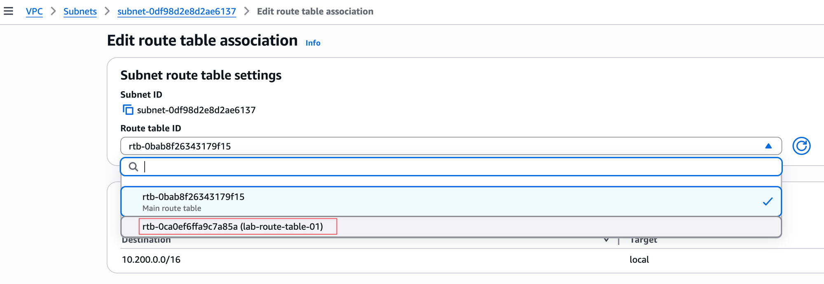Image resolution: width=824 pixels, height=284 pixels.
Task: Copy the subnet ID using copy icon
Action: tap(128, 110)
